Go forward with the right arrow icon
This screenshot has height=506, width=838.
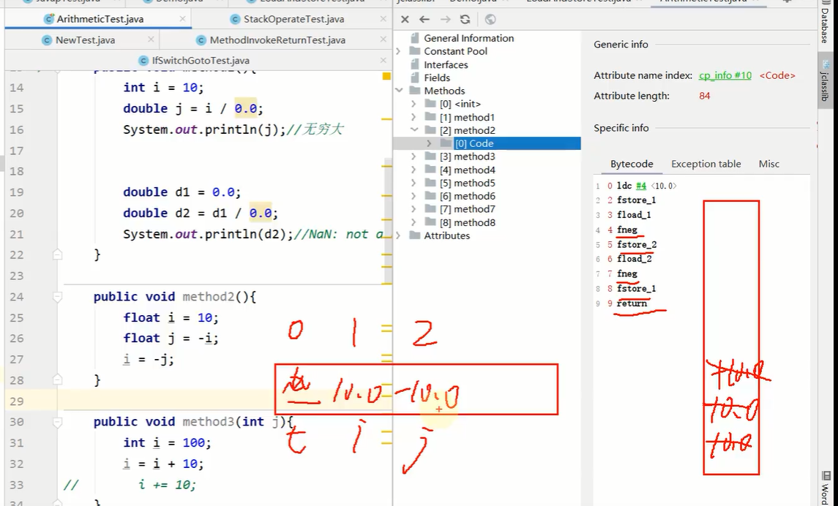click(445, 19)
